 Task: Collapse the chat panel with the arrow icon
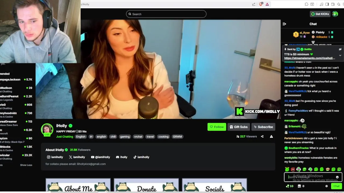[284, 24]
